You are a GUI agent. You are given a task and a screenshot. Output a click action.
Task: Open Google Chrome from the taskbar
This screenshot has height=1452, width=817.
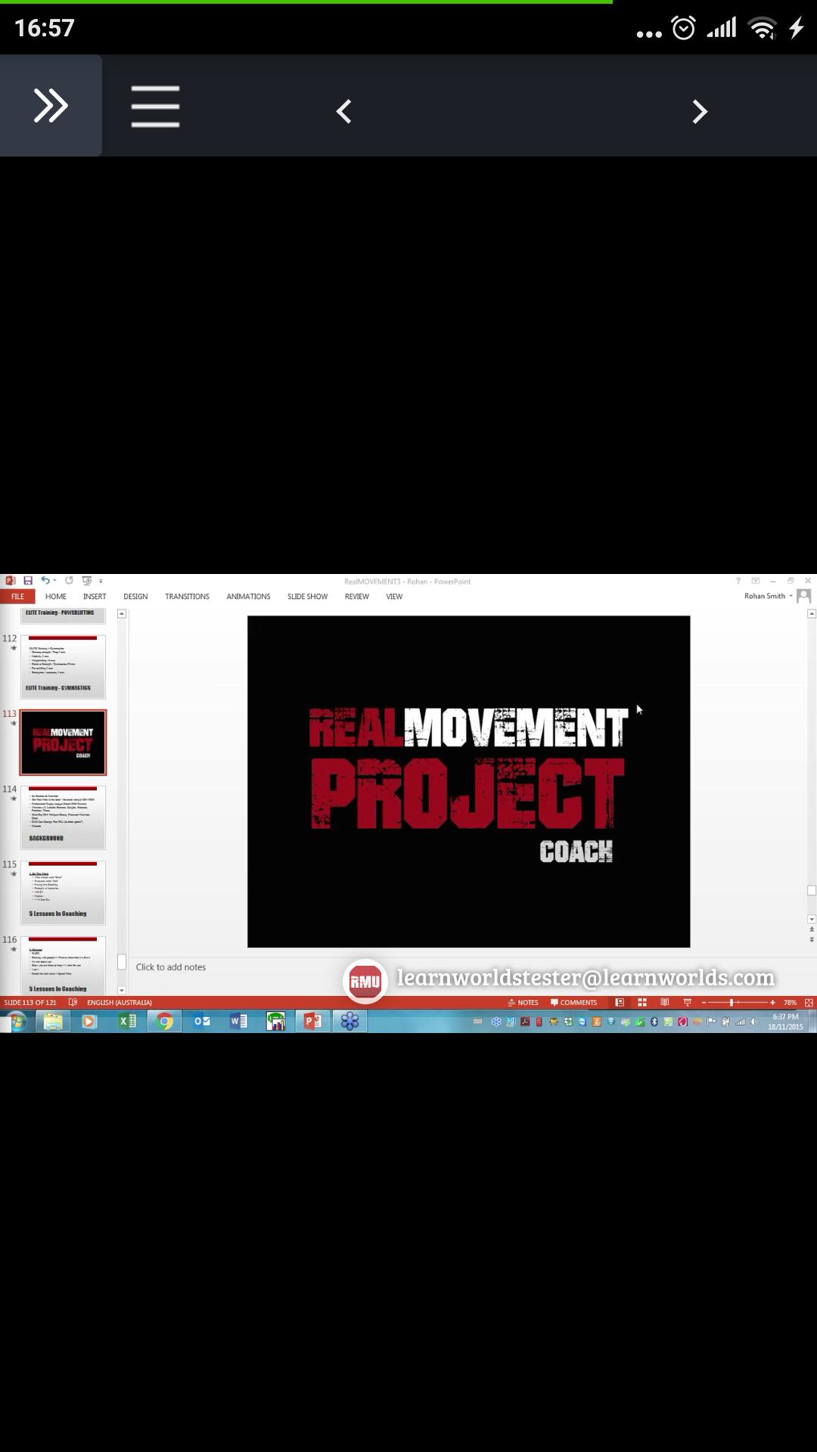coord(164,1022)
